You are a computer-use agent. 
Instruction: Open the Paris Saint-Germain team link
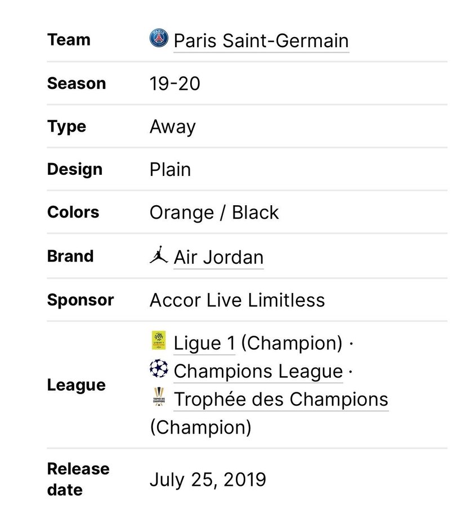coord(261,41)
